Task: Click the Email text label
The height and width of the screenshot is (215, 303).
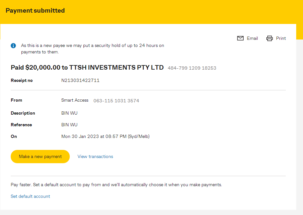Action: (x=252, y=39)
